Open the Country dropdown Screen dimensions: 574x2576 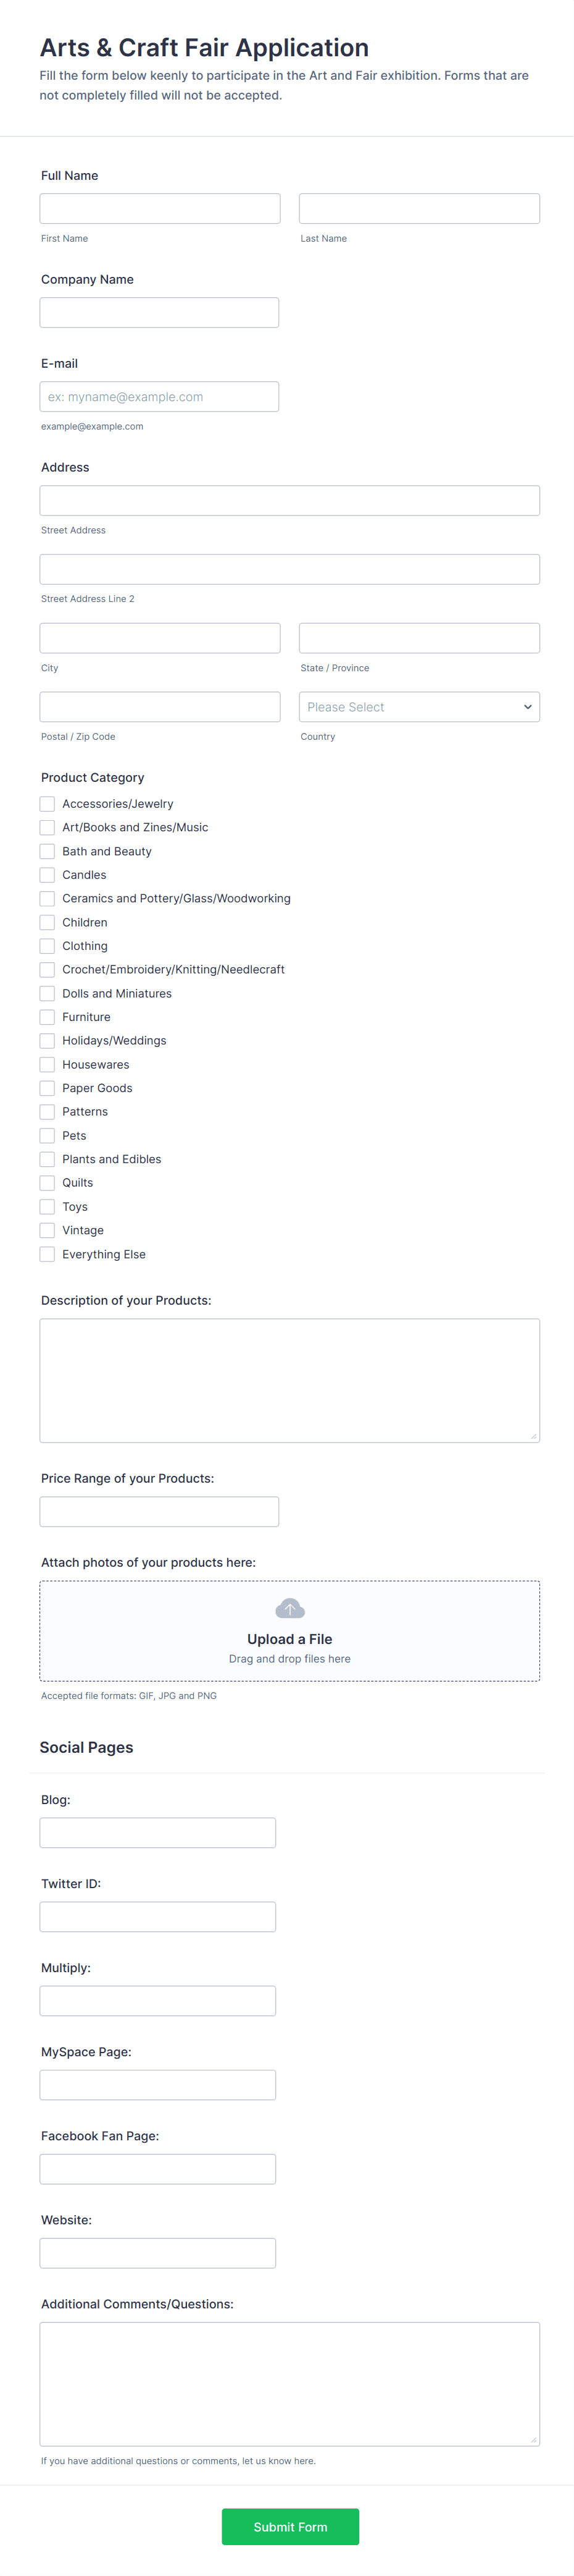[x=418, y=707]
